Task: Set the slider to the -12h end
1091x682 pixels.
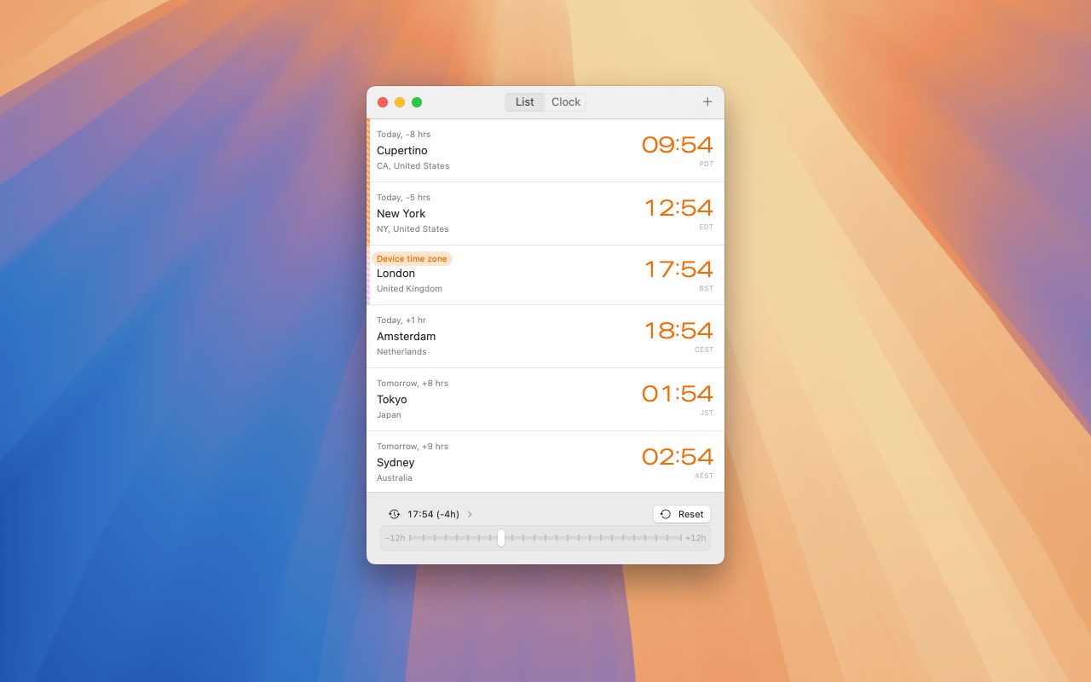Action: pyautogui.click(x=395, y=538)
